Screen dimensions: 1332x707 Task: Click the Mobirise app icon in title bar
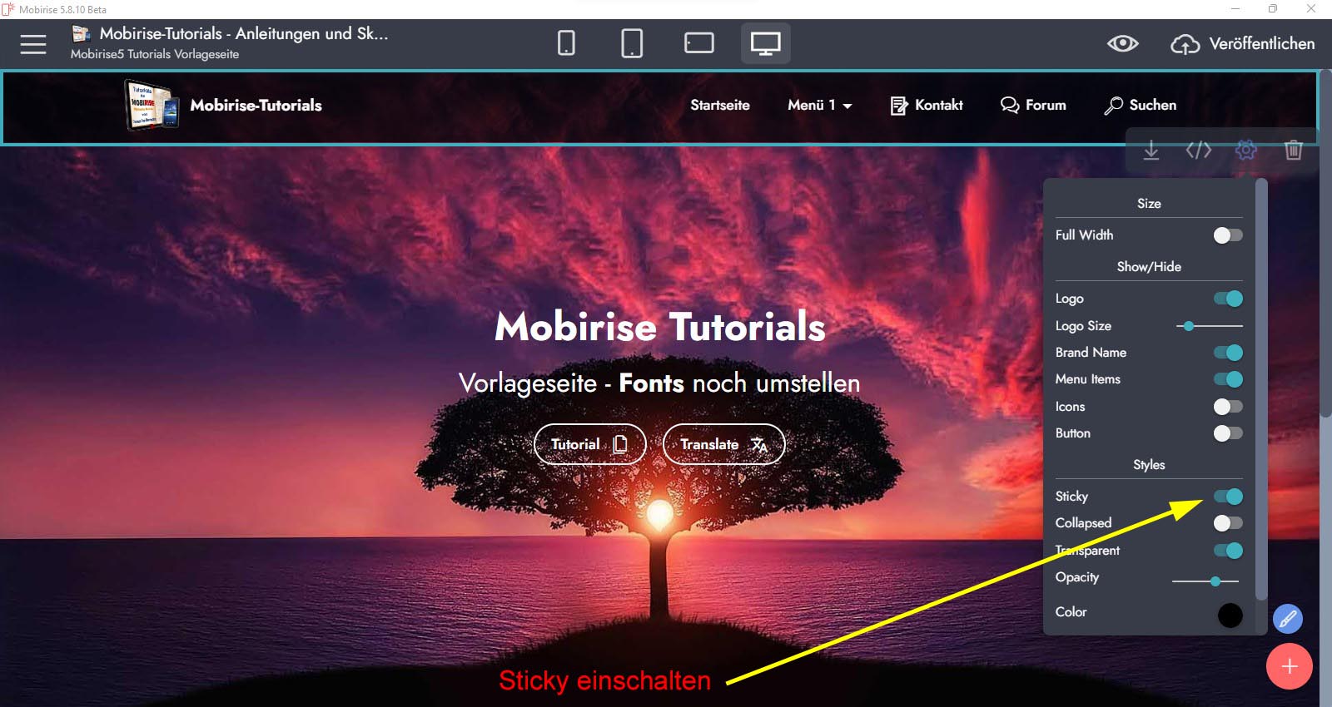click(8, 9)
